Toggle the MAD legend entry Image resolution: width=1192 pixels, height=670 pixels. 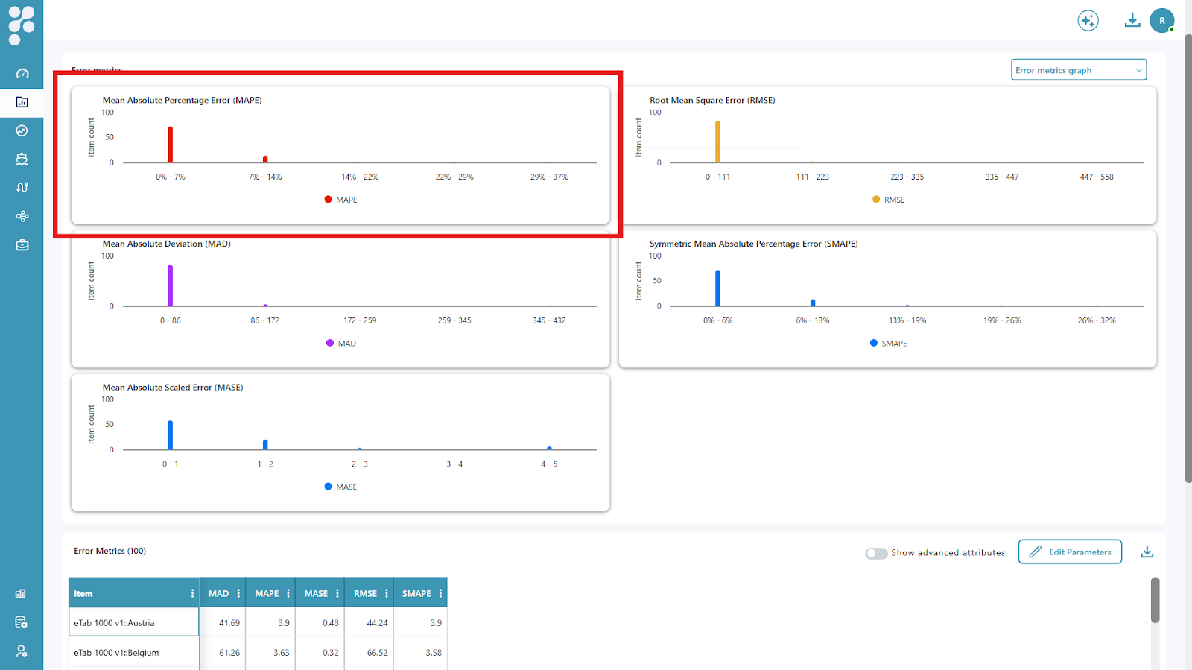[x=341, y=343]
